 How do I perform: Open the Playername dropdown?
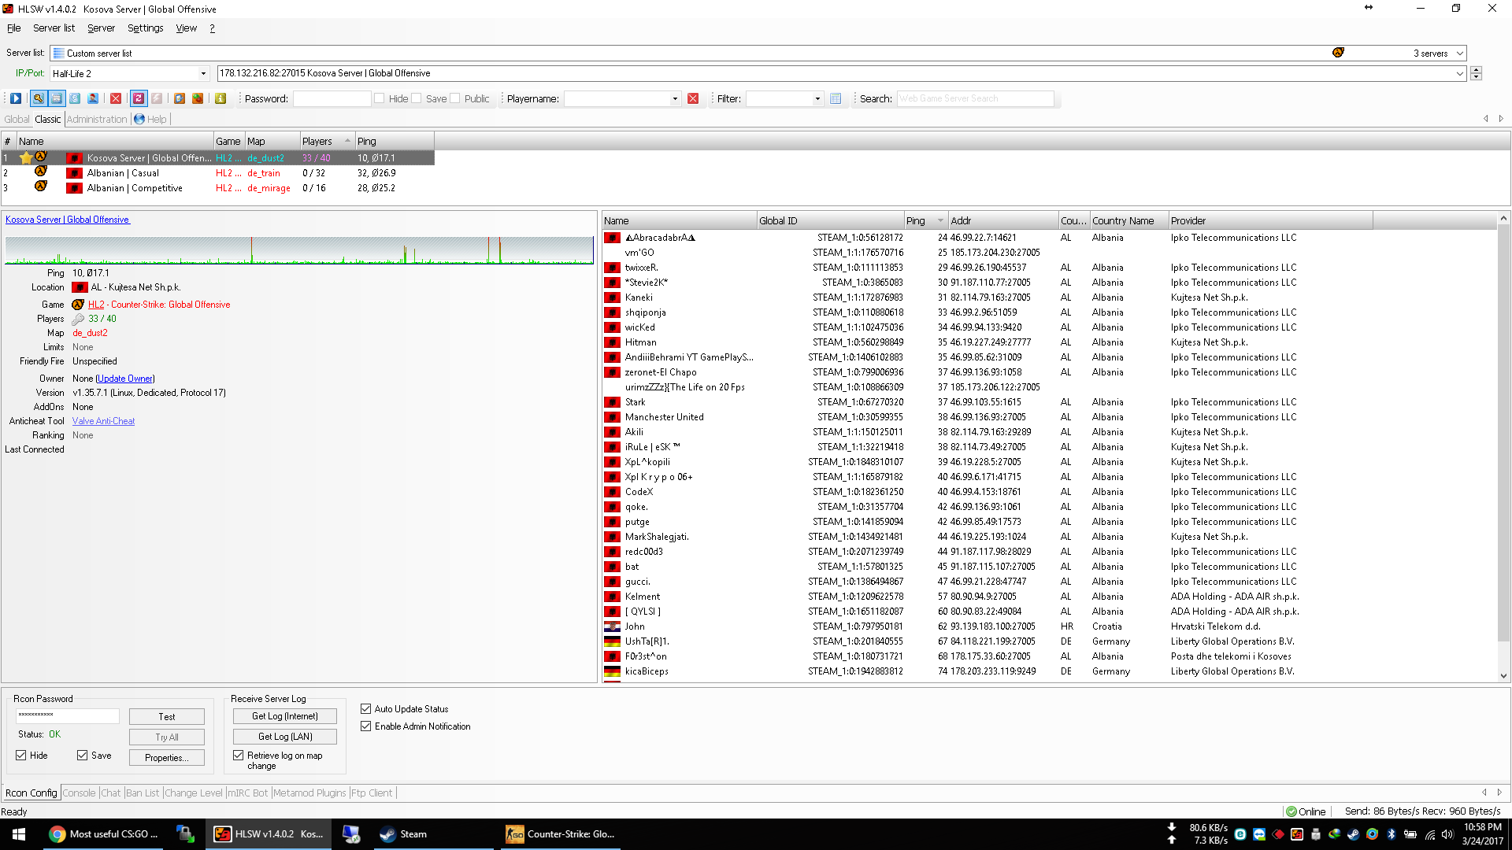675,98
